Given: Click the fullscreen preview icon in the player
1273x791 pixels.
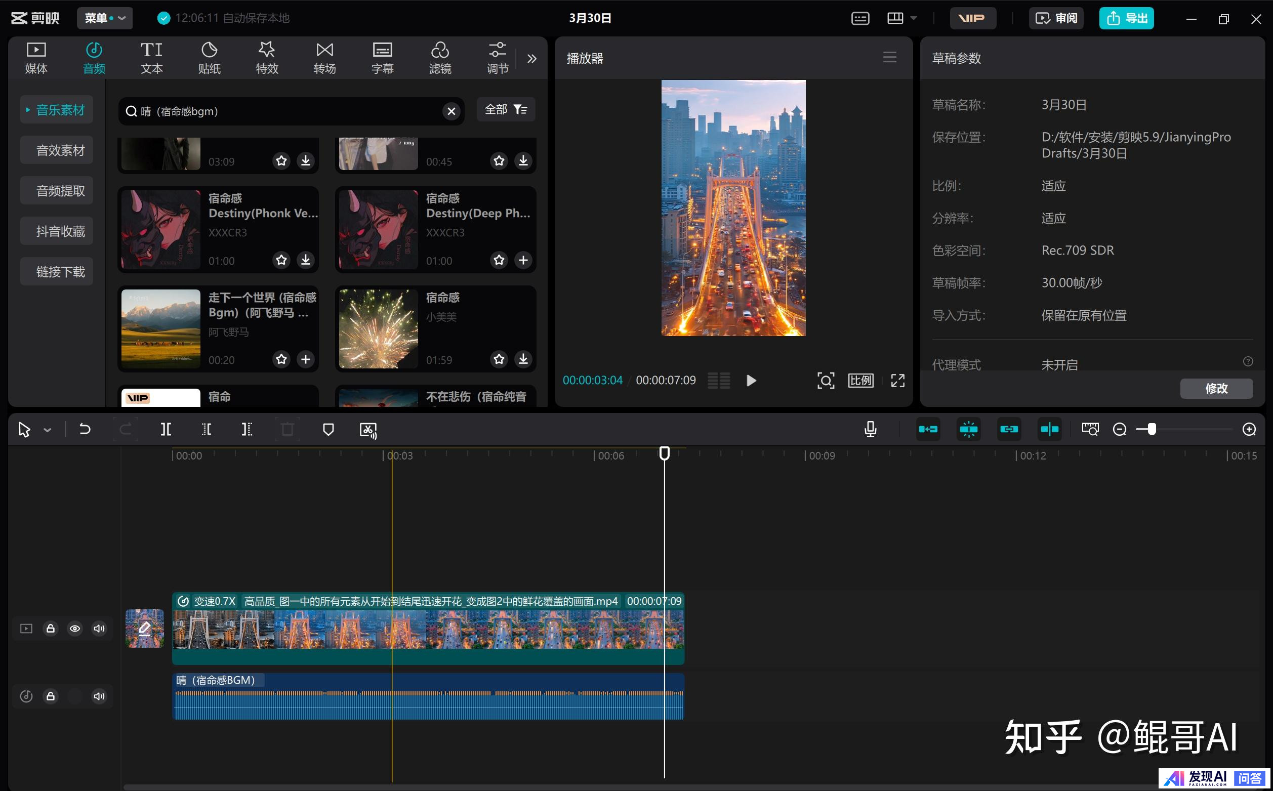Looking at the screenshot, I should coord(897,381).
